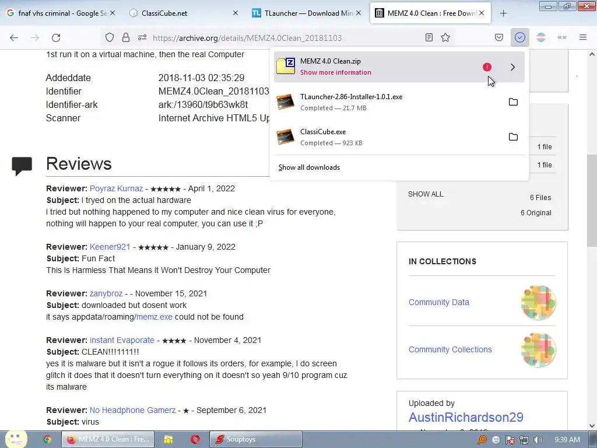Click SHOW ALL in download options

426,194
